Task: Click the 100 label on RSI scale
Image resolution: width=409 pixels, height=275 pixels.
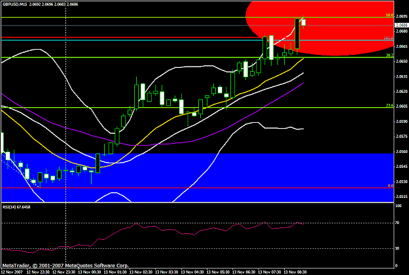Action: (x=399, y=206)
